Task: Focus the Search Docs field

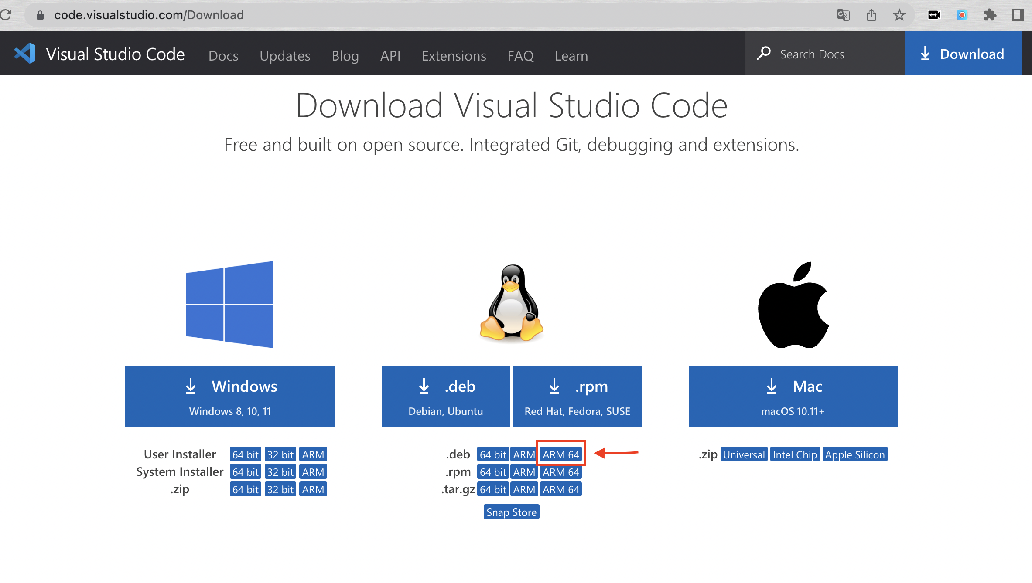Action: (x=825, y=54)
